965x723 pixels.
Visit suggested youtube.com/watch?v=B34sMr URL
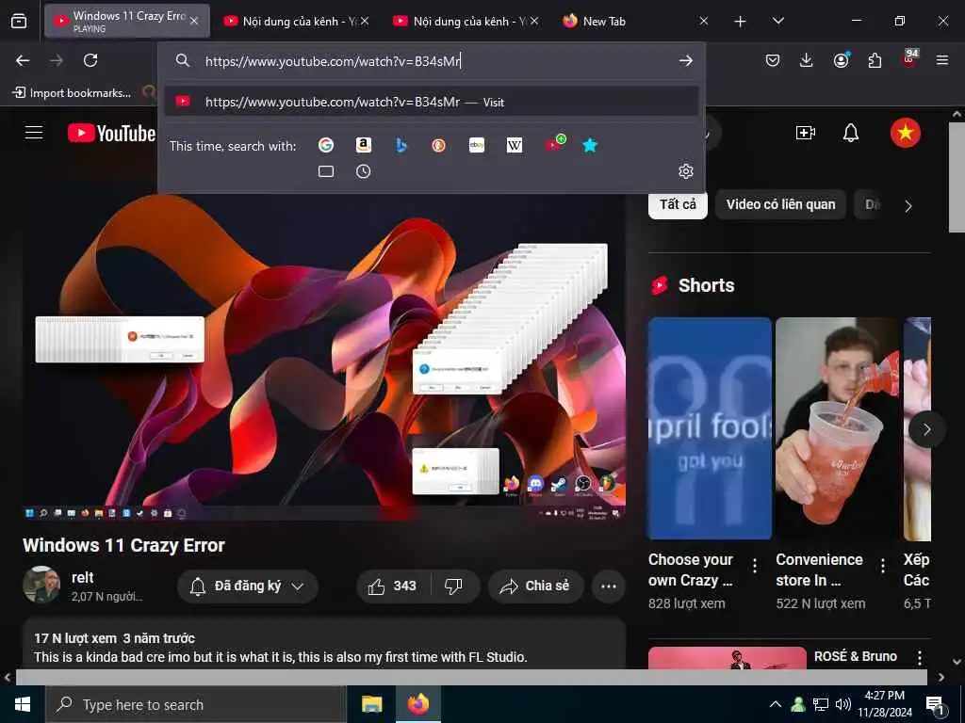pos(432,102)
